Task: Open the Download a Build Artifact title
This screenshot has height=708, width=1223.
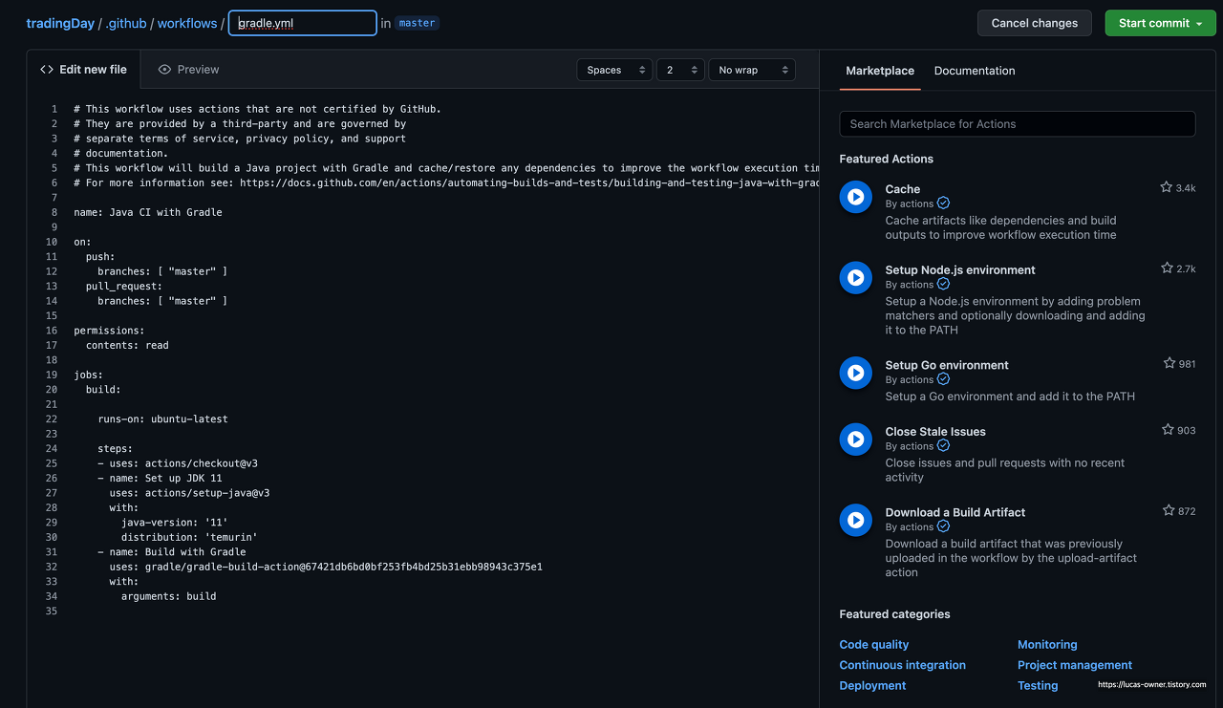Action: pos(955,512)
